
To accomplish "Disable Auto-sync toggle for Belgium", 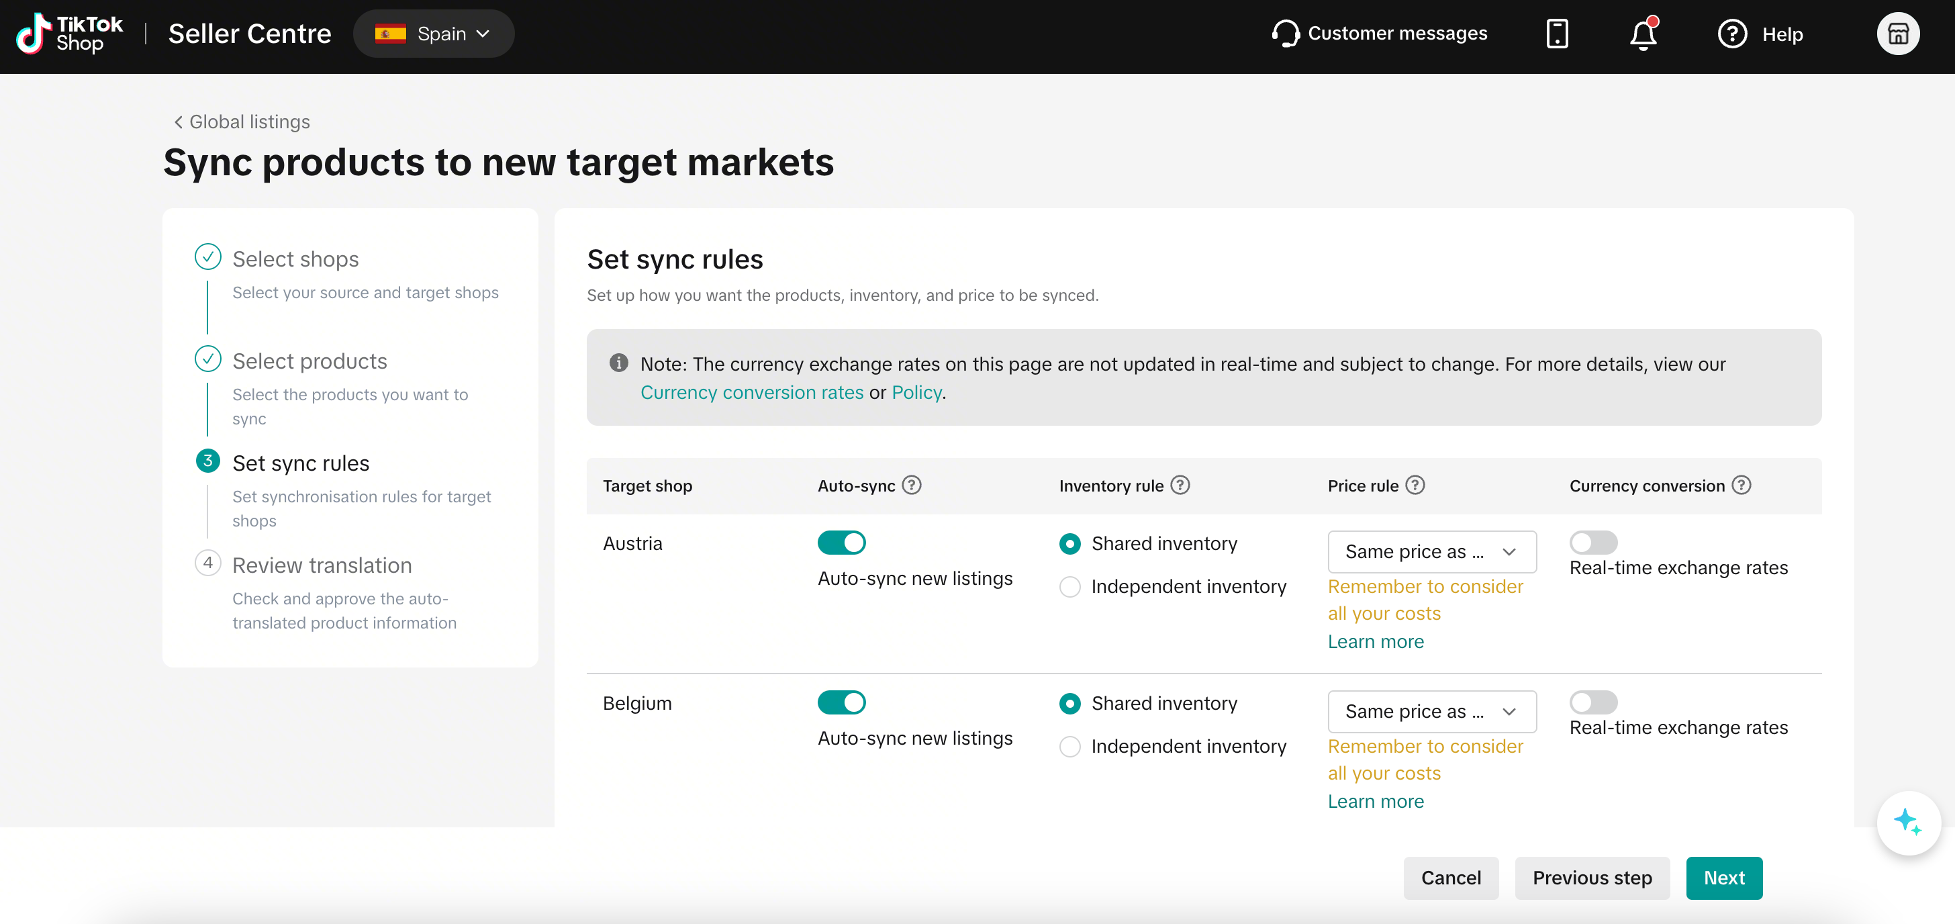I will (841, 703).
